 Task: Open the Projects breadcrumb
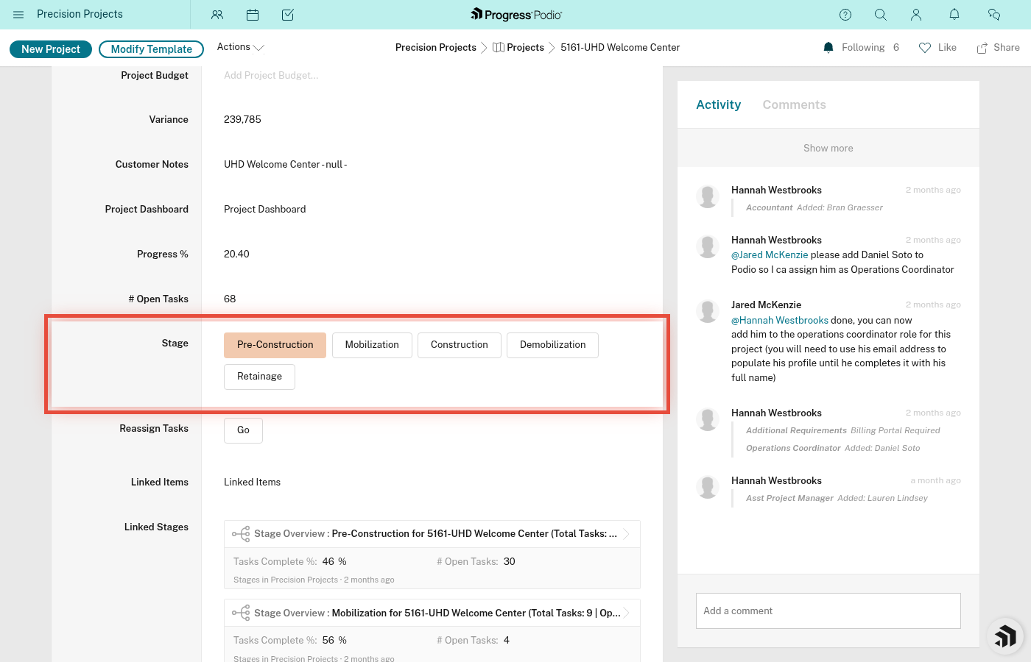[x=524, y=47]
